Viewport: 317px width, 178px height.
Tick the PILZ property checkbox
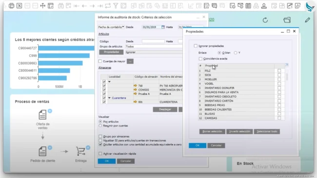(279, 71)
